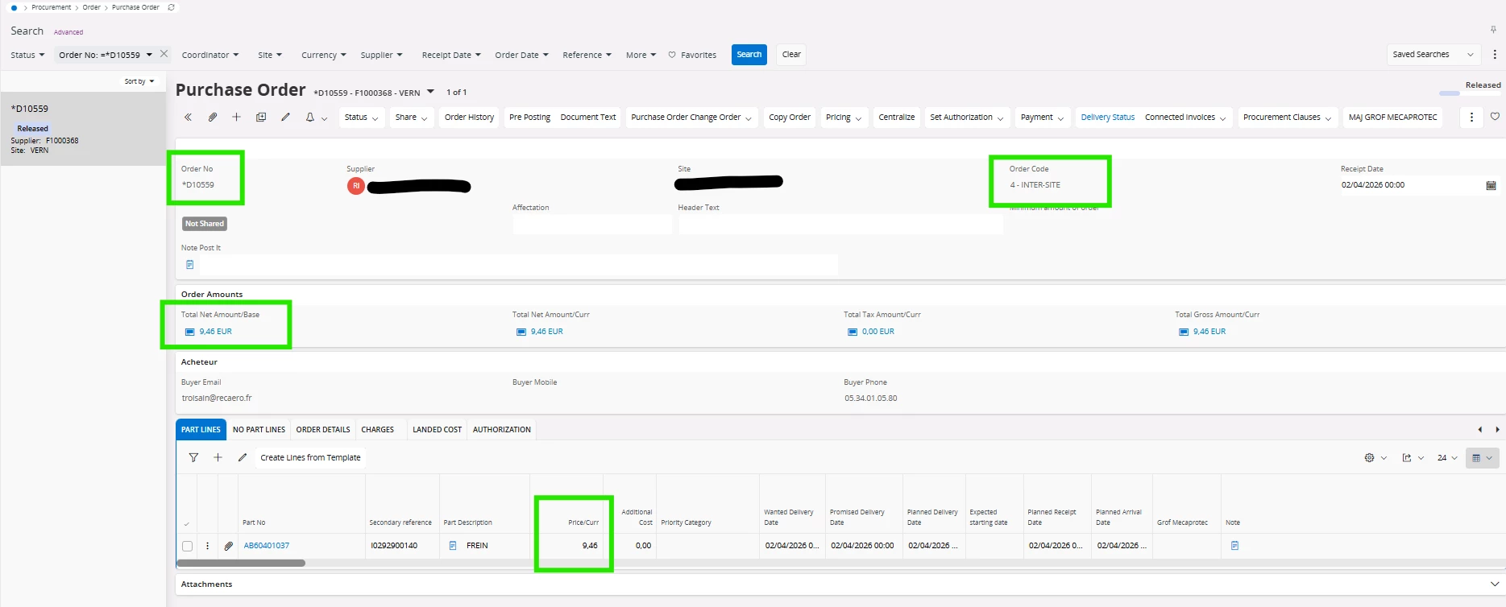Screen dimensions: 1506x607
Task: Switch to Advanced search mode
Action: (x=68, y=32)
